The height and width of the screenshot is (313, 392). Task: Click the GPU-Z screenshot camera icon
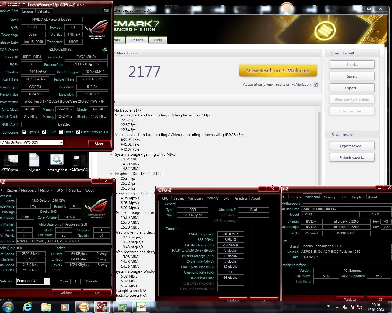[x=107, y=11]
